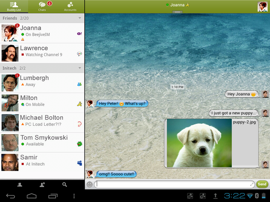Open the puppy-2.jpg image attachment

click(x=199, y=143)
